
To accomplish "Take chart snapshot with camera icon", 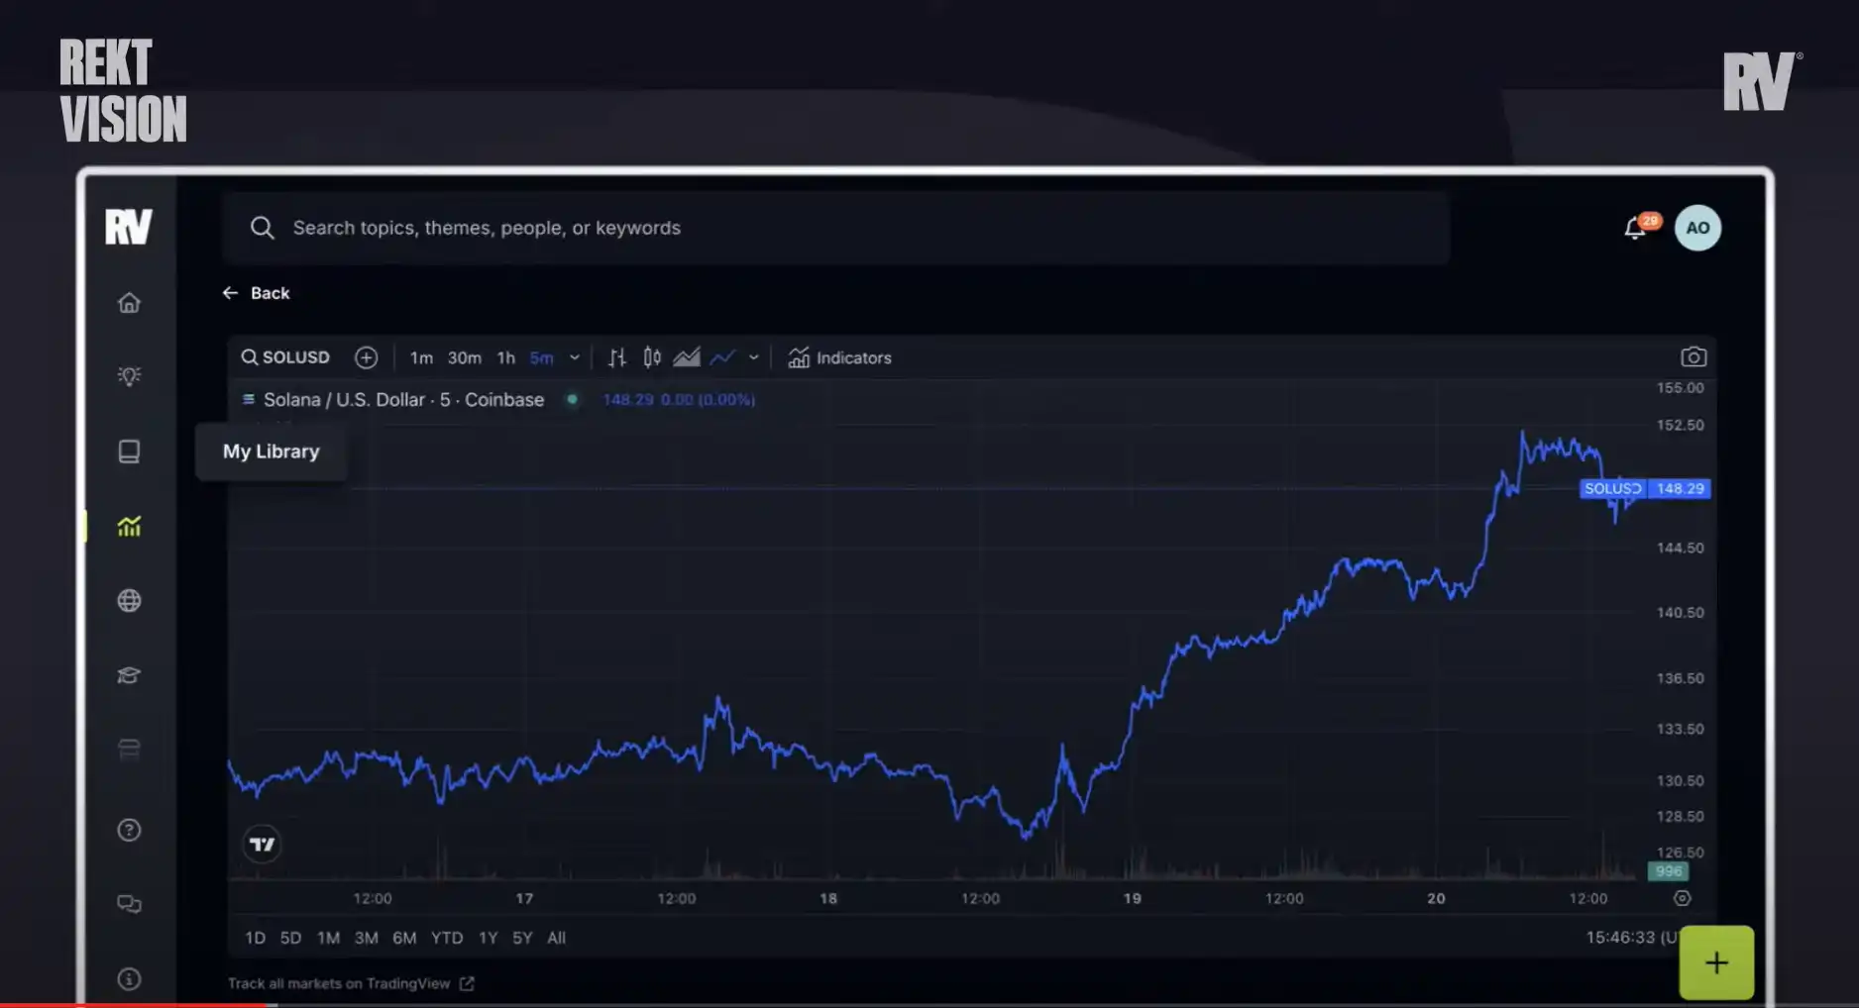I will (1693, 357).
